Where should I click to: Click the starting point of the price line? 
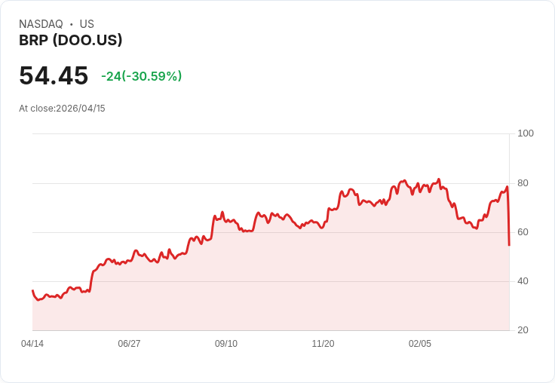click(32, 290)
